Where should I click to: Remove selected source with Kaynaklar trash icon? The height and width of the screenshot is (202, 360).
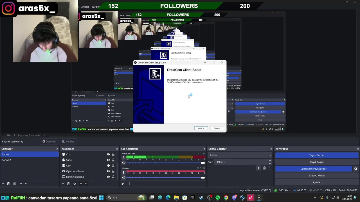click(x=68, y=184)
